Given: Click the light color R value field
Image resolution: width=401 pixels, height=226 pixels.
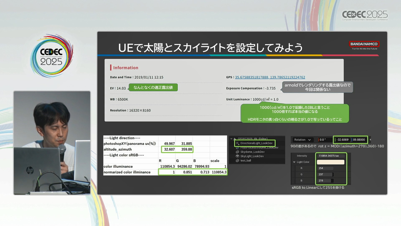Looking at the screenshot, I should 326,168.
